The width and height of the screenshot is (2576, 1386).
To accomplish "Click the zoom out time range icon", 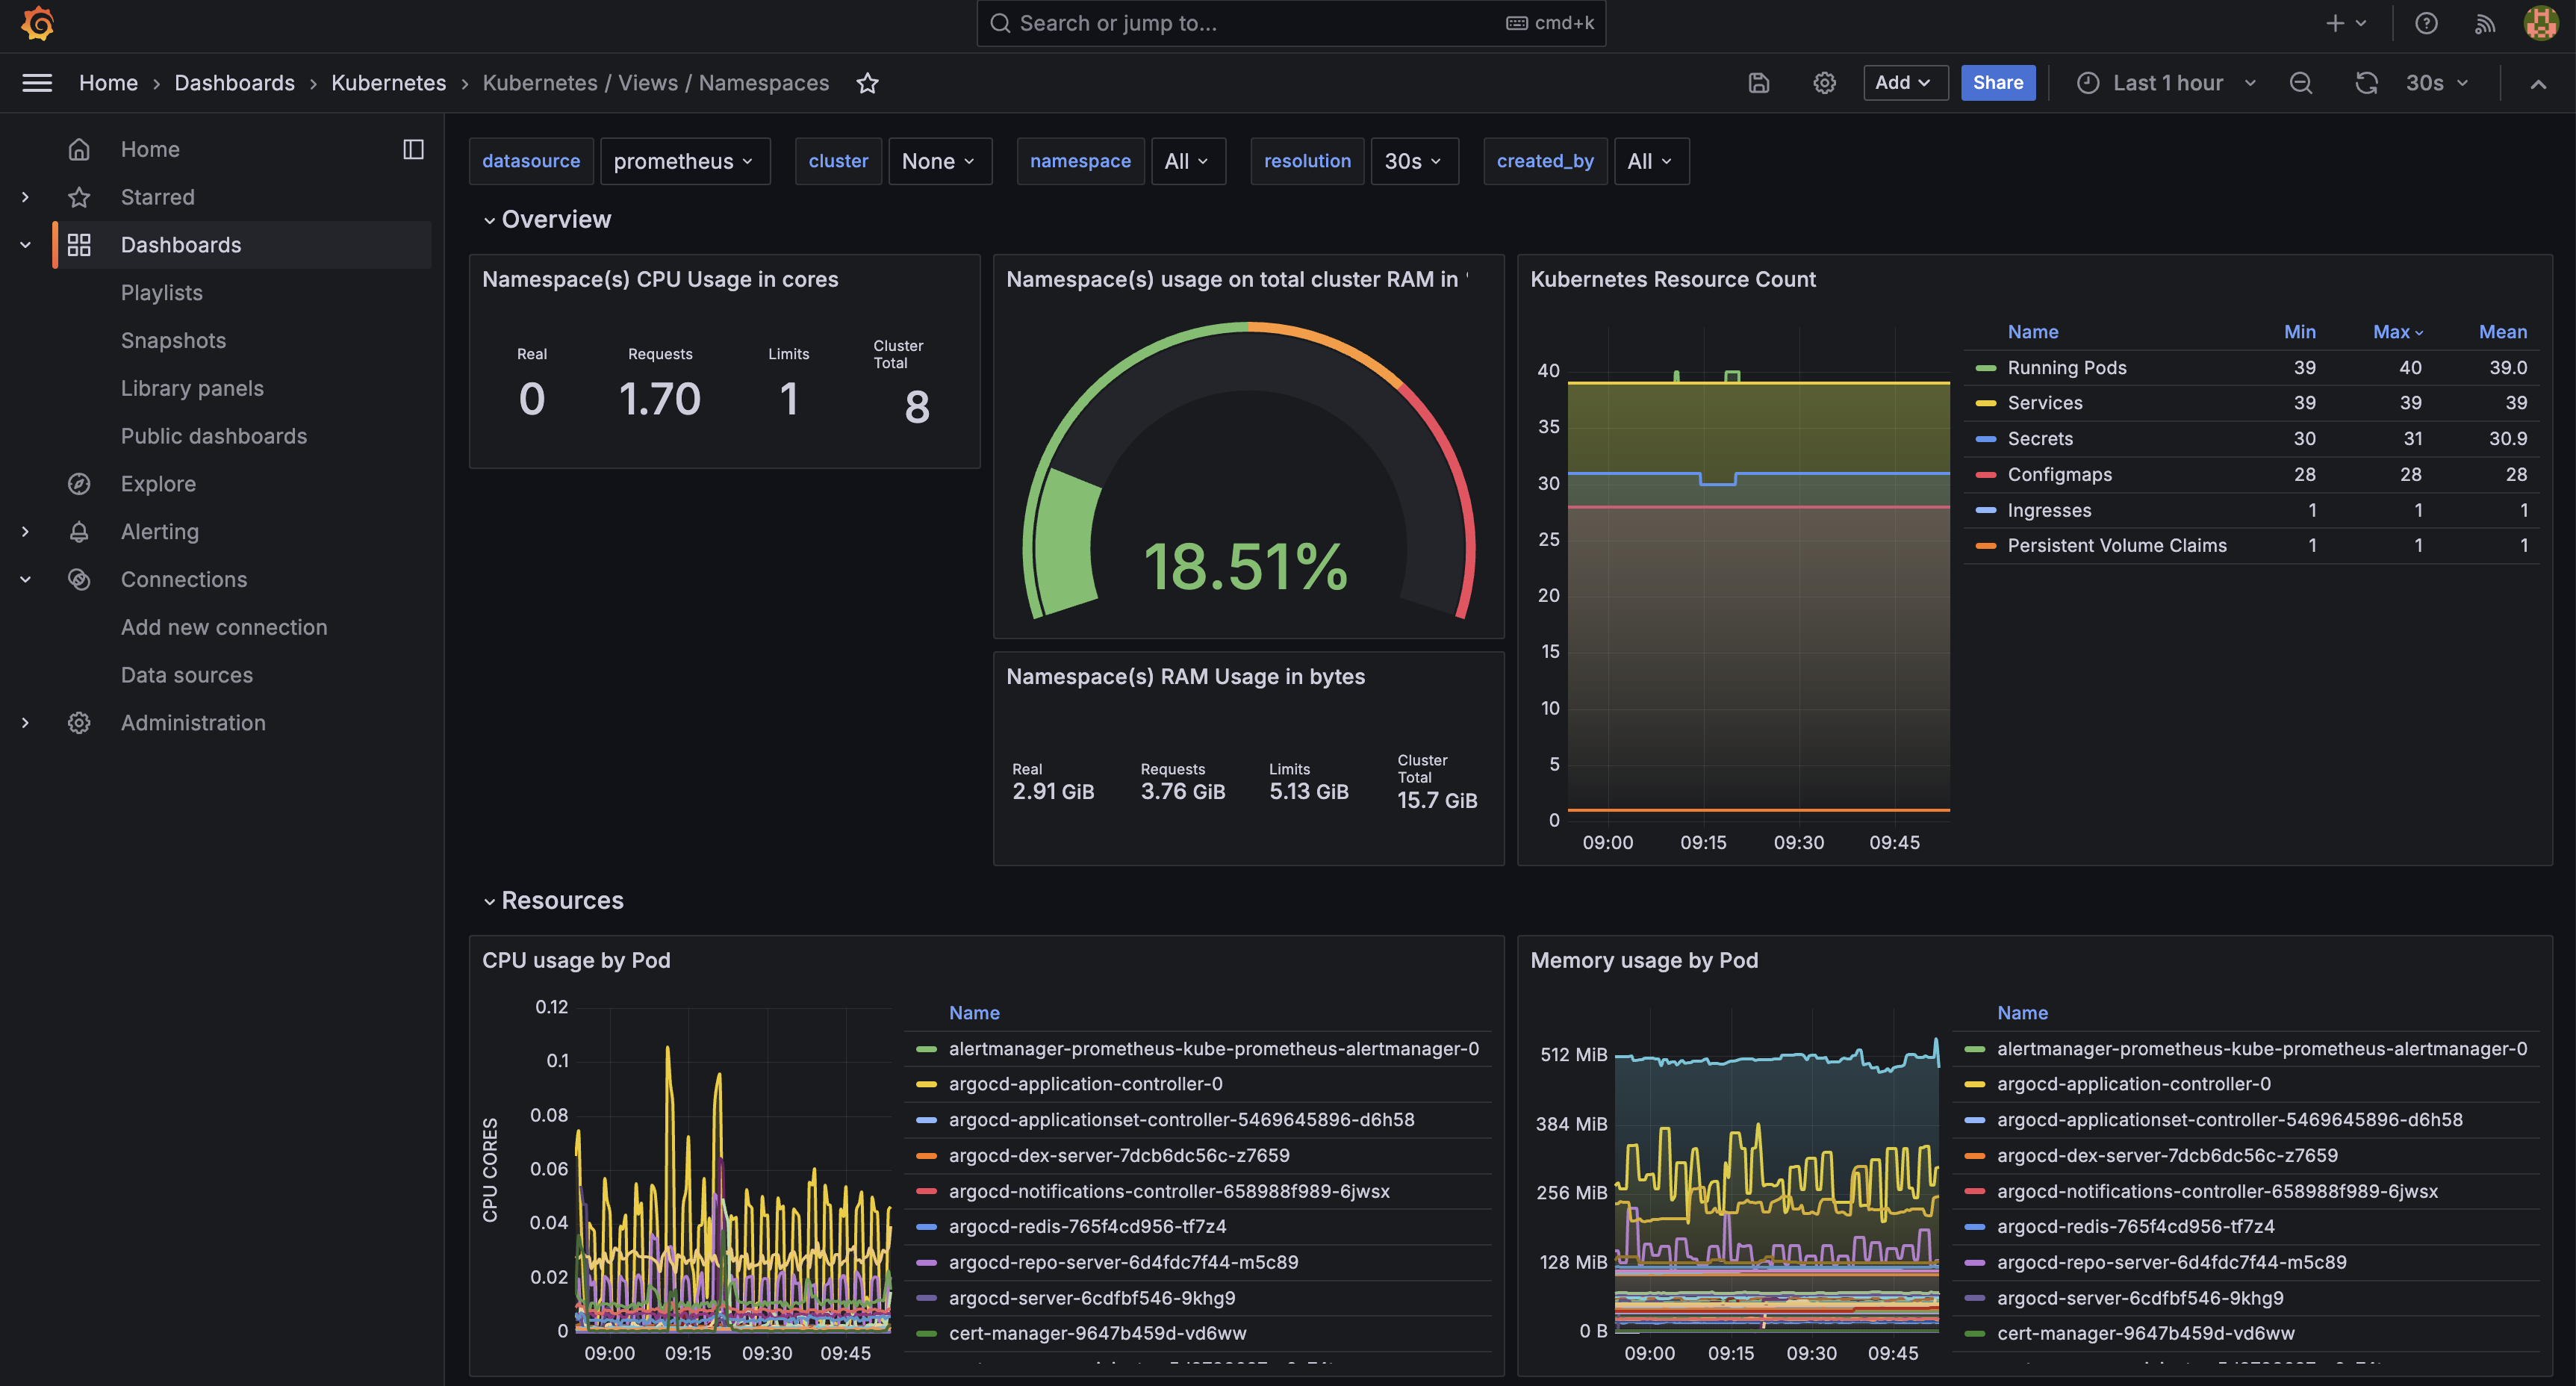I will click(2301, 83).
